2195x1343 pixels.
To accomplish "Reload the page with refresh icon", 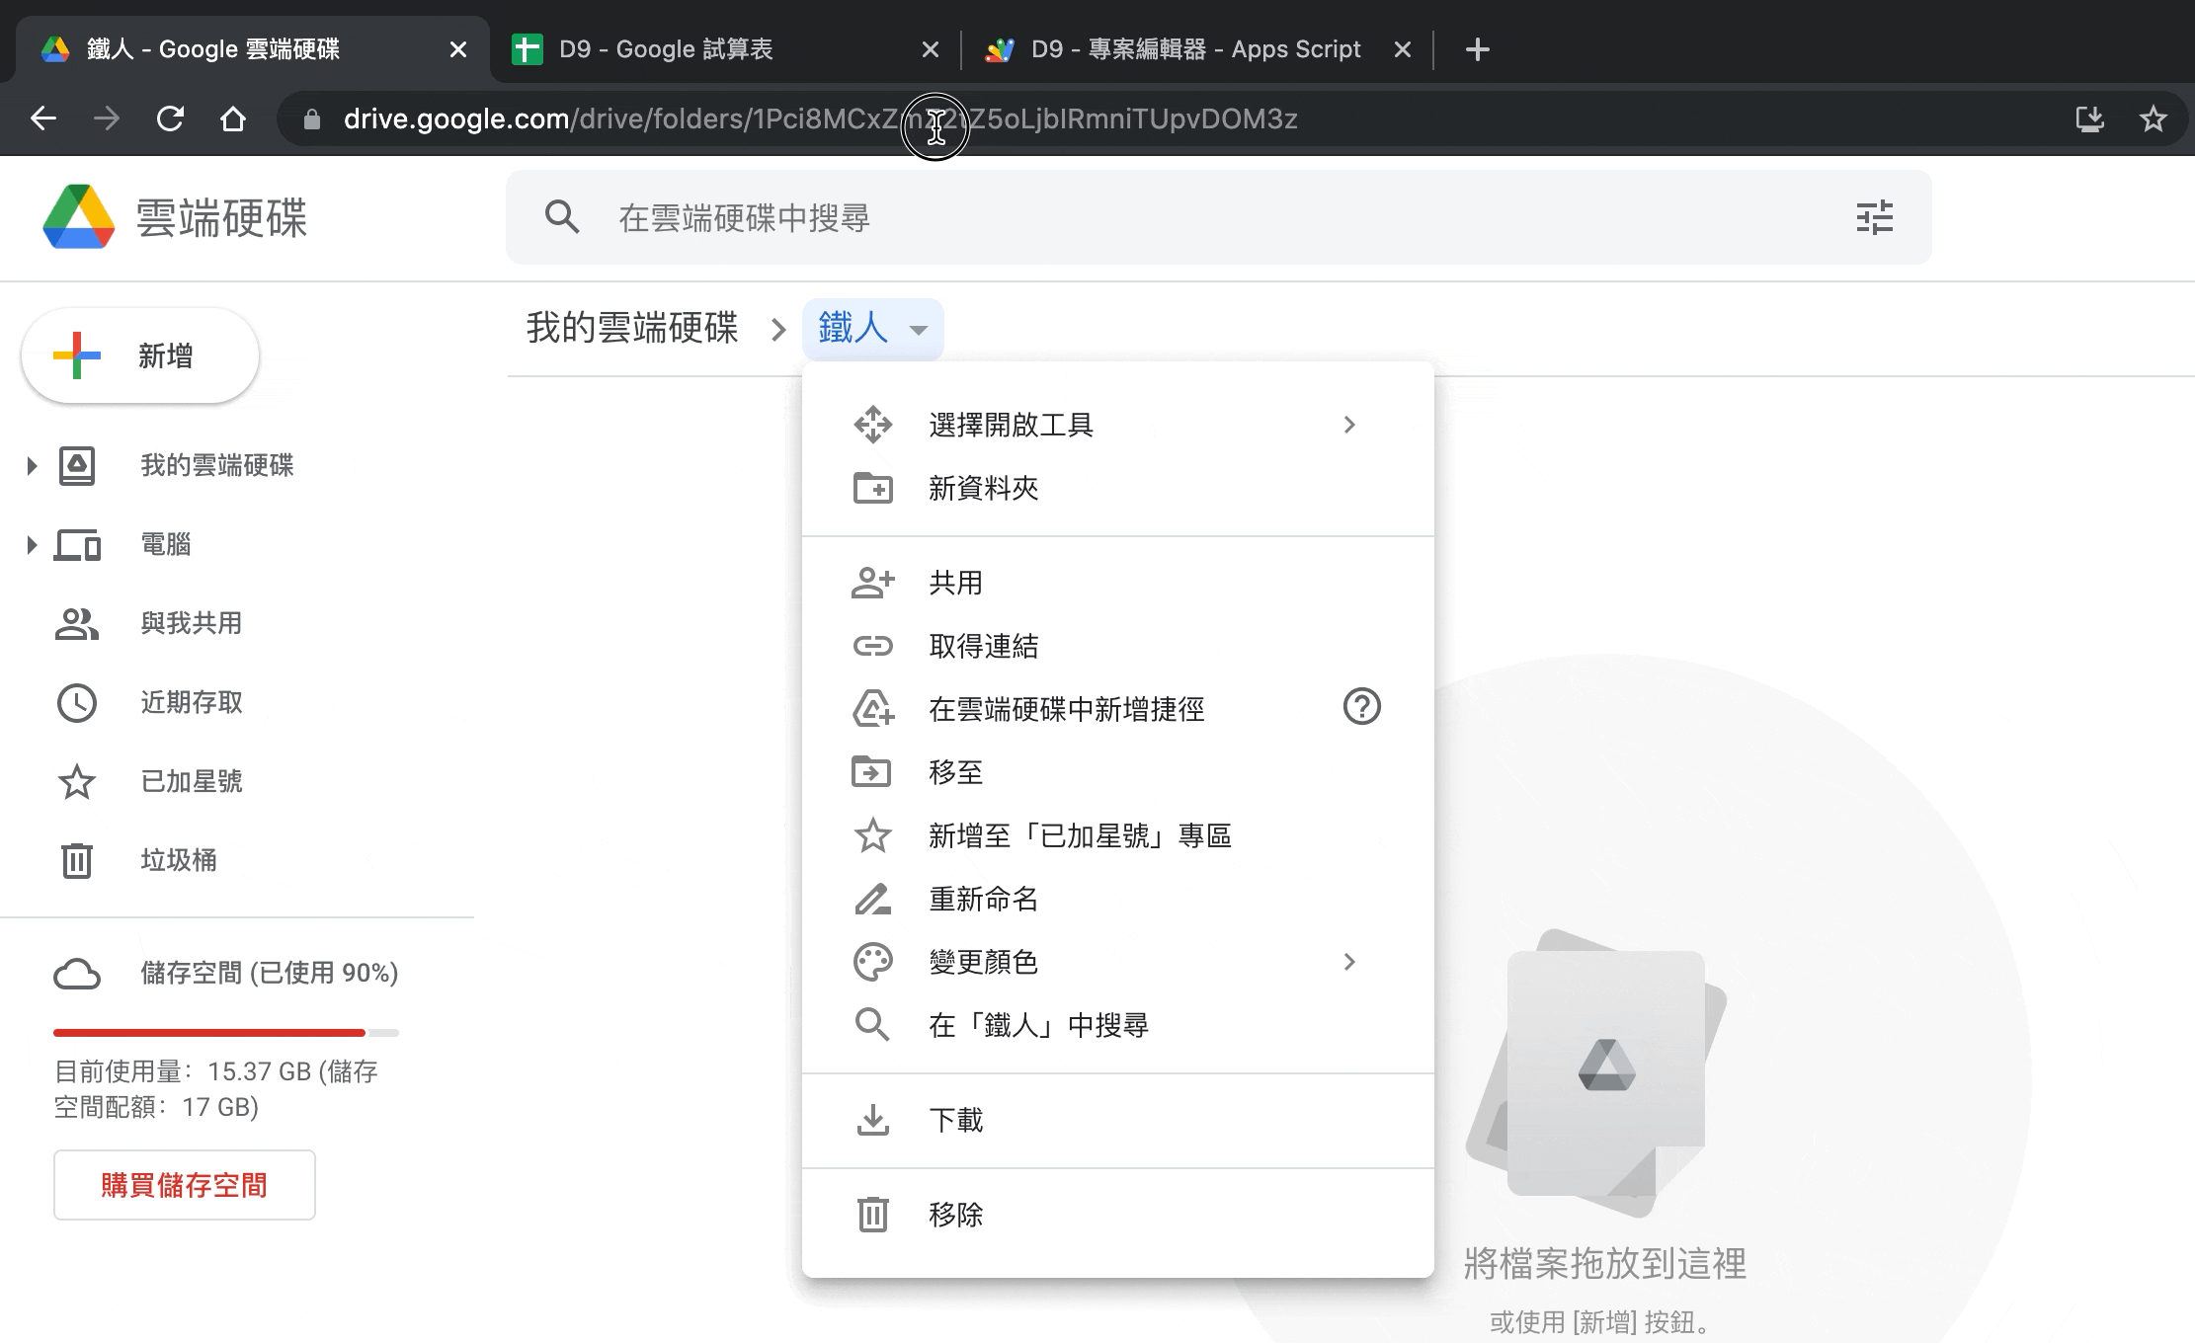I will point(170,118).
